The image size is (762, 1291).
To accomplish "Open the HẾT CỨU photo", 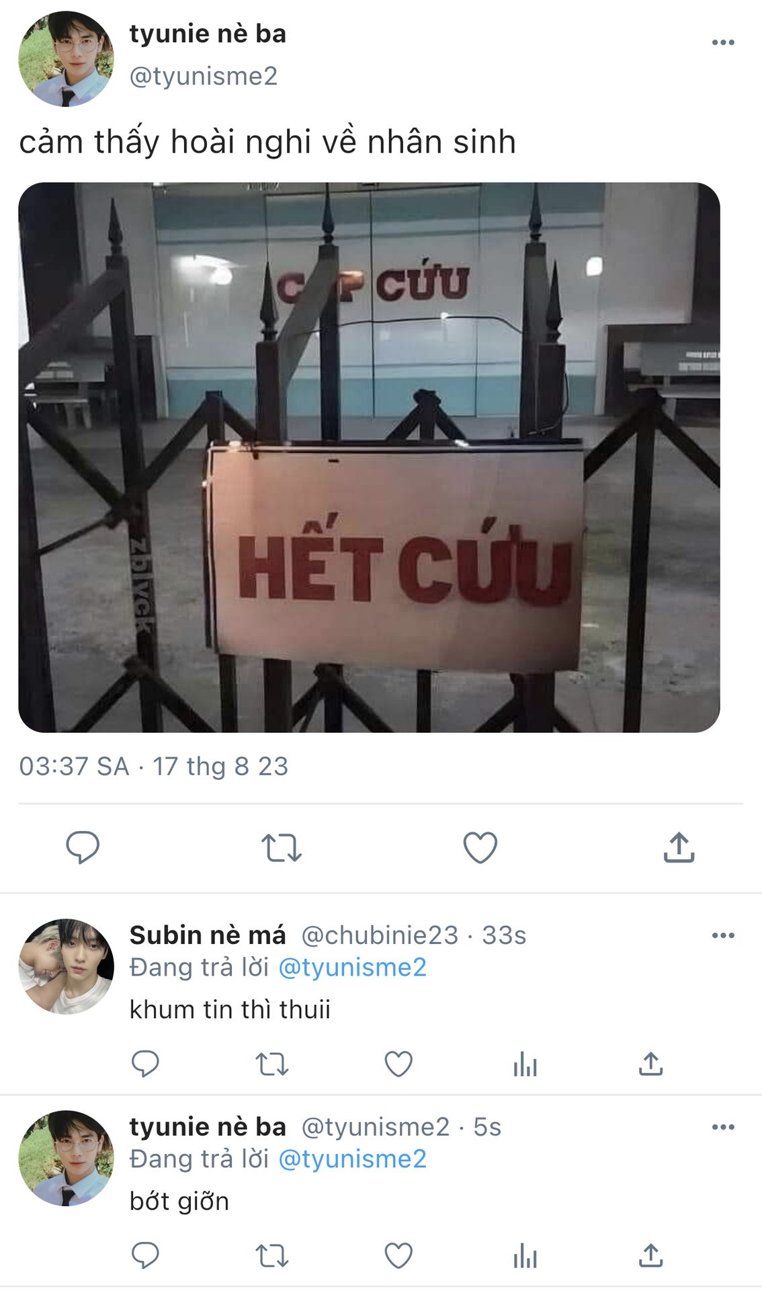I will (369, 457).
